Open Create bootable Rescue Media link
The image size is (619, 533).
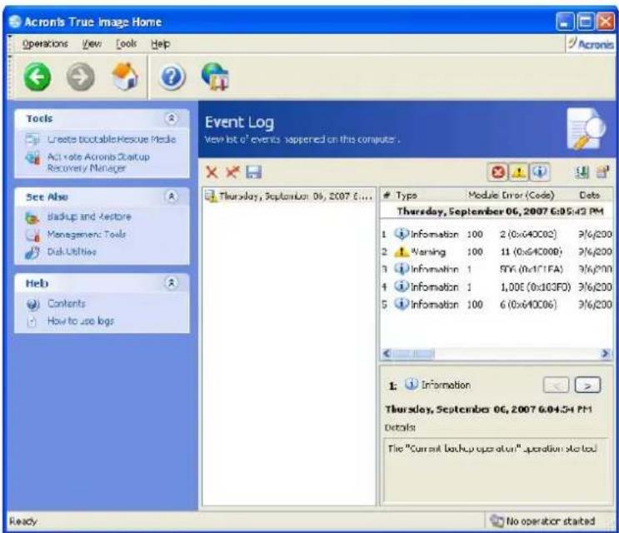(112, 139)
